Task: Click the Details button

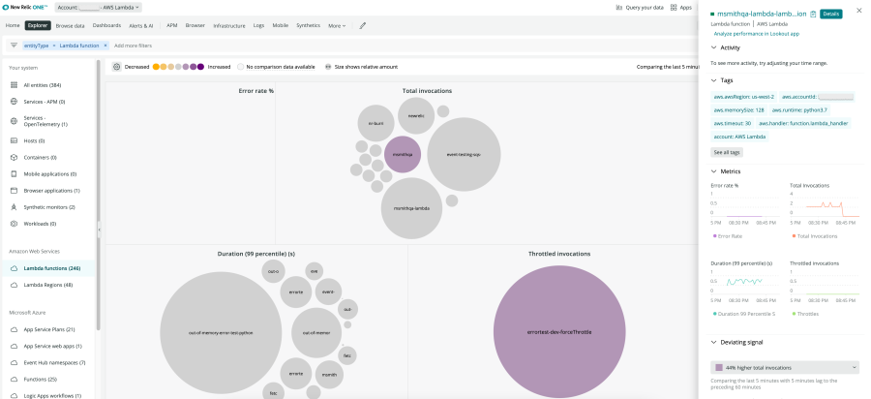Action: tap(830, 14)
